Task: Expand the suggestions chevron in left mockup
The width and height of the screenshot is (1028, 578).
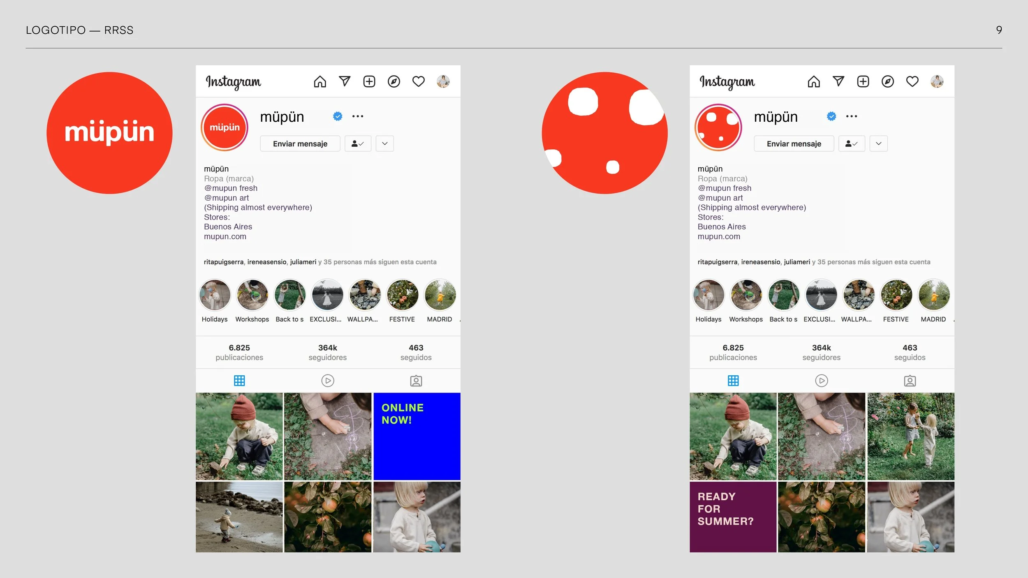Action: [385, 143]
